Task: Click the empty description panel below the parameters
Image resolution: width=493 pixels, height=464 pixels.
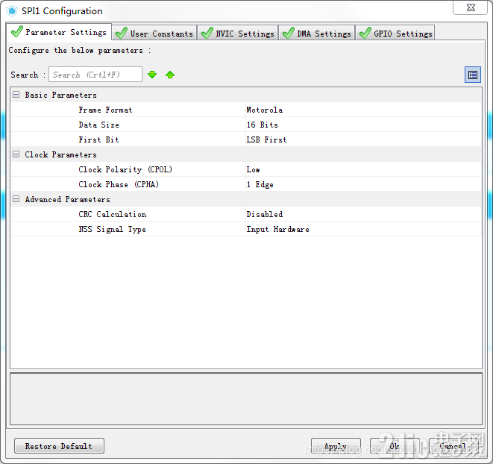Action: tap(246, 399)
